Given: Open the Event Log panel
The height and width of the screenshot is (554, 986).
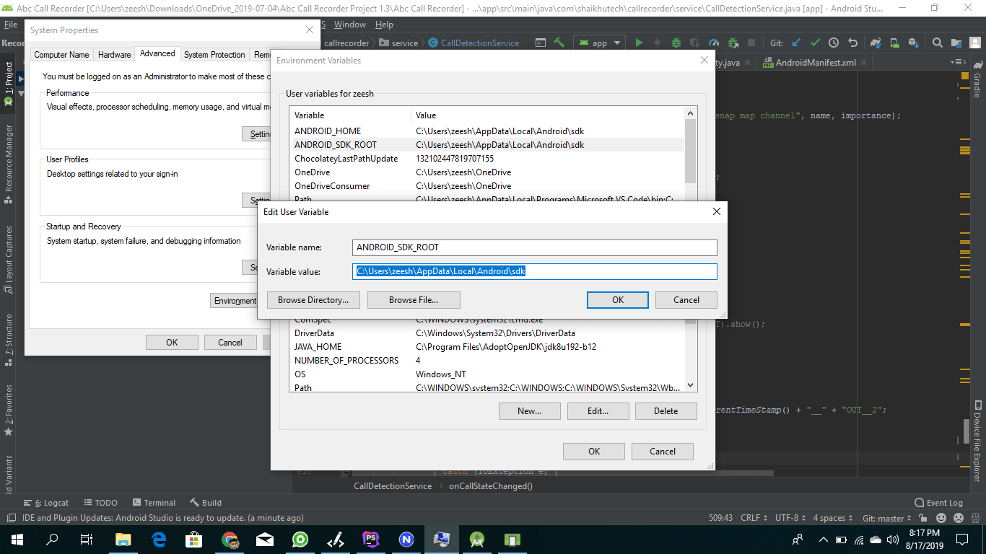Looking at the screenshot, I should [938, 503].
